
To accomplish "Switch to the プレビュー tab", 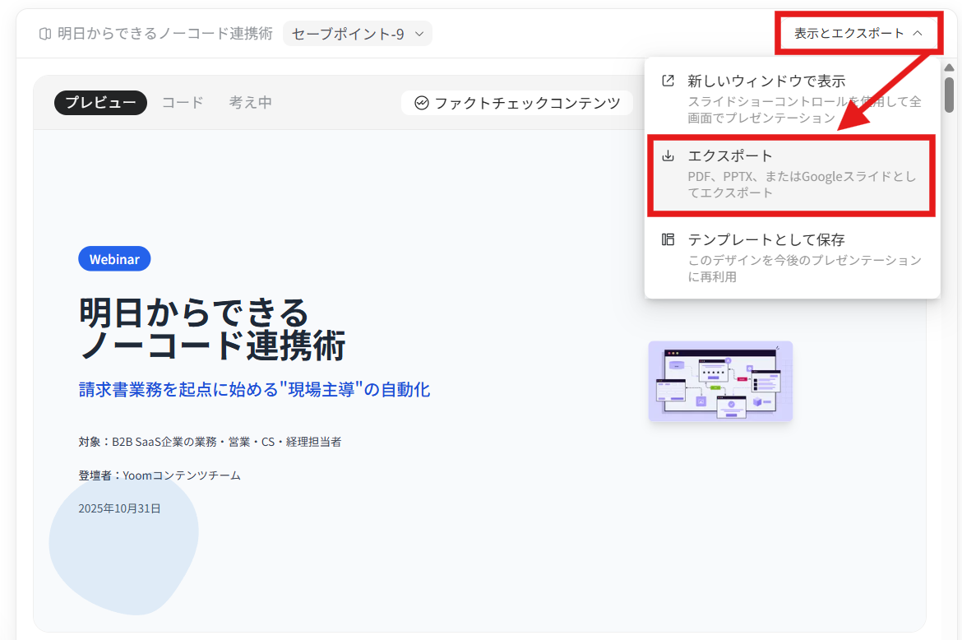I will (100, 103).
